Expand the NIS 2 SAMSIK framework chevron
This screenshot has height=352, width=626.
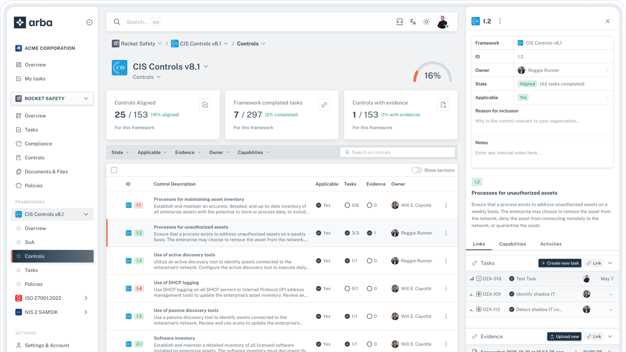click(x=86, y=312)
